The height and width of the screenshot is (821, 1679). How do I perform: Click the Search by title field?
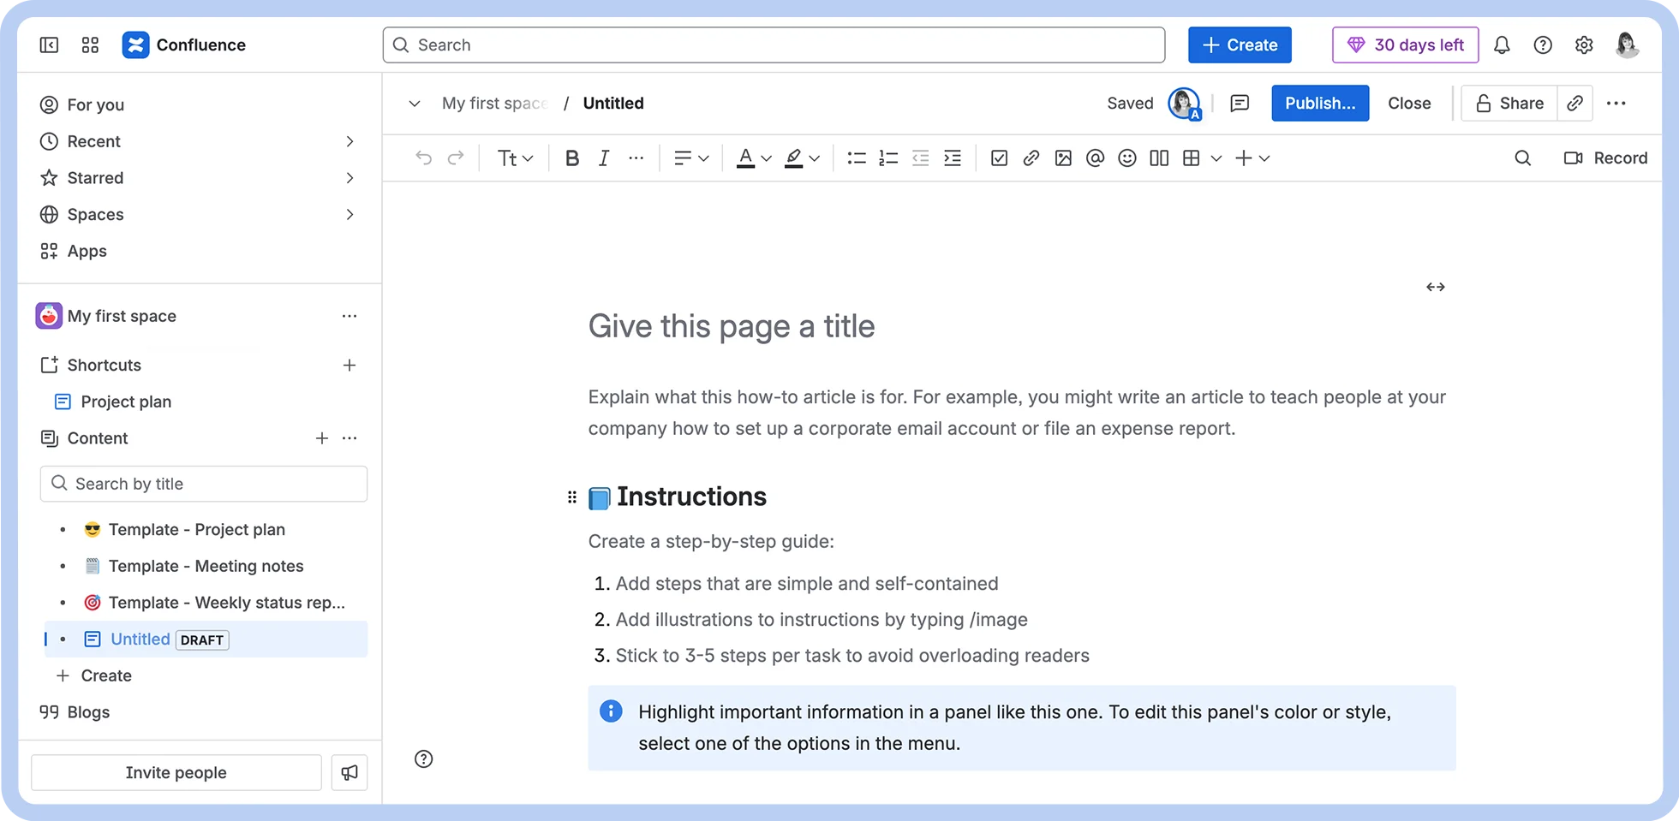tap(203, 484)
